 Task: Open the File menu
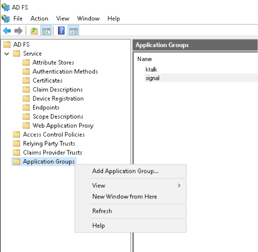pyautogui.click(x=18, y=19)
